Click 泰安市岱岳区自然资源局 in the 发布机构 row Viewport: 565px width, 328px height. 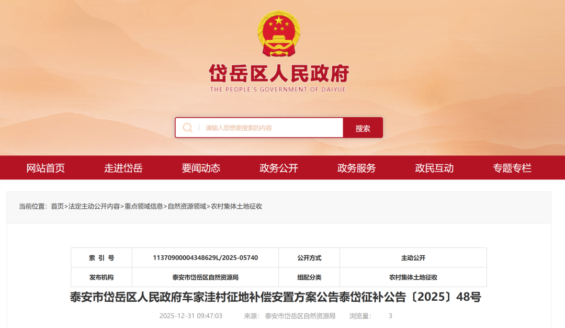click(x=205, y=277)
